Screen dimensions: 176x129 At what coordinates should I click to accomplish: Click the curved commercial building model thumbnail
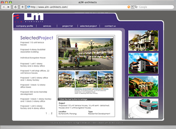coord(143,109)
